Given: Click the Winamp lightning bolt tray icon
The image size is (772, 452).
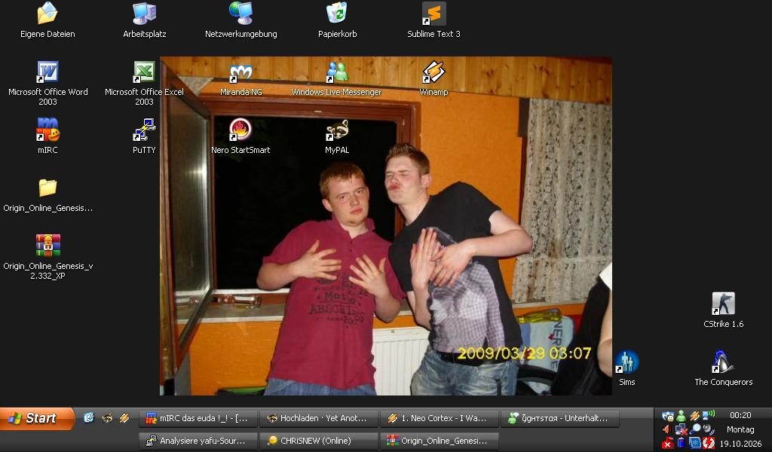Looking at the screenshot, I should click(694, 416).
